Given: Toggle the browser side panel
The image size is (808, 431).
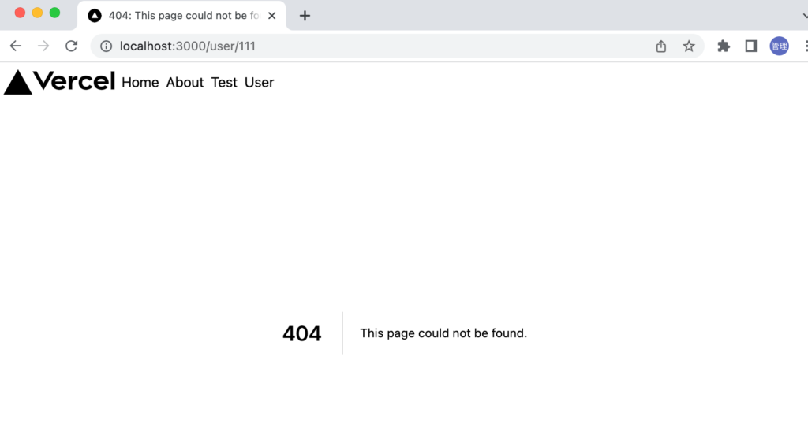Looking at the screenshot, I should [751, 46].
